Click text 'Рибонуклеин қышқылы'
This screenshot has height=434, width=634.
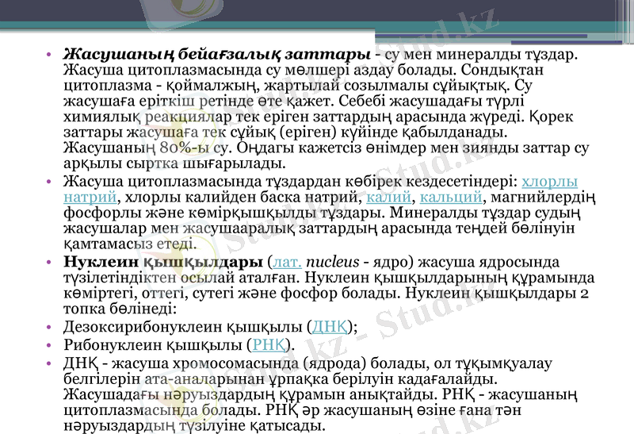tap(152, 345)
